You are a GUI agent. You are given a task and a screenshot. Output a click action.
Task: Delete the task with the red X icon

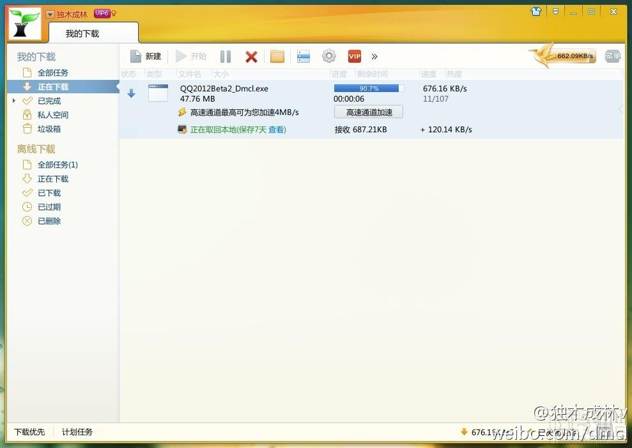point(252,56)
